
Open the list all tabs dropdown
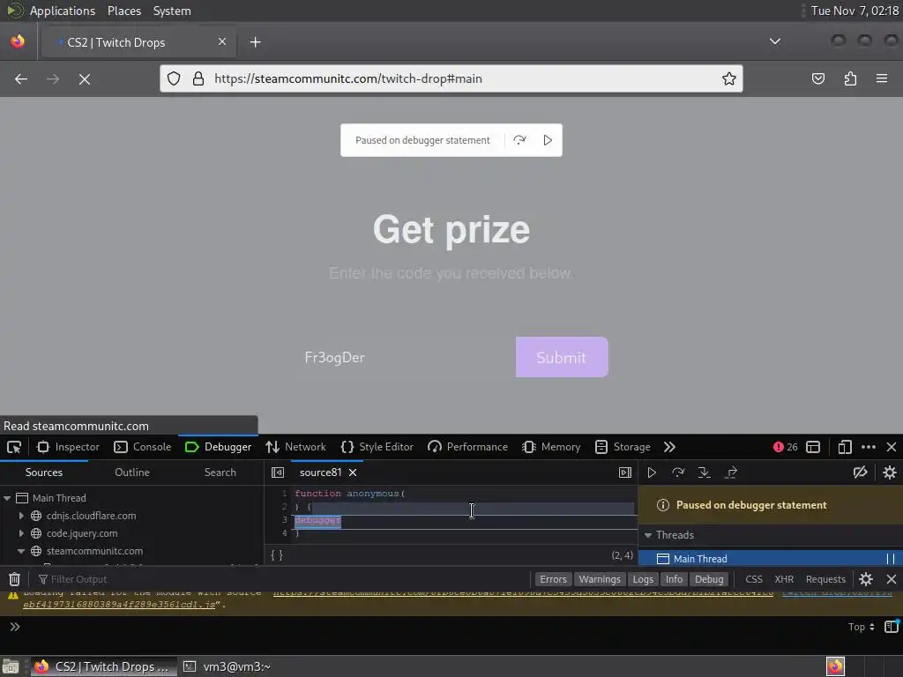(x=775, y=41)
